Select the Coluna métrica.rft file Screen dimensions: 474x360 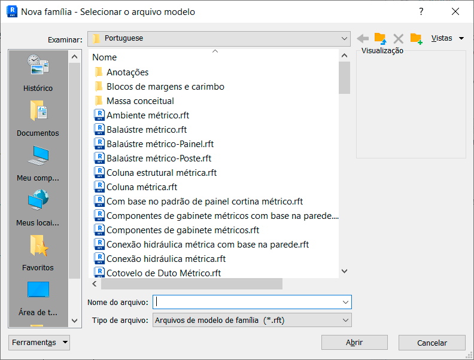[141, 187]
